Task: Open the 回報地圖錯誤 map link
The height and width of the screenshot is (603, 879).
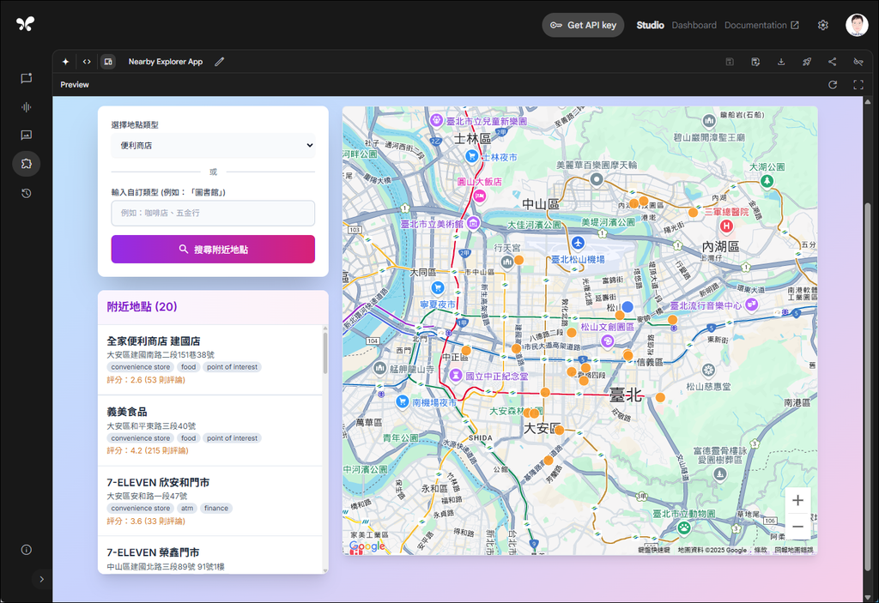Action: pos(794,550)
